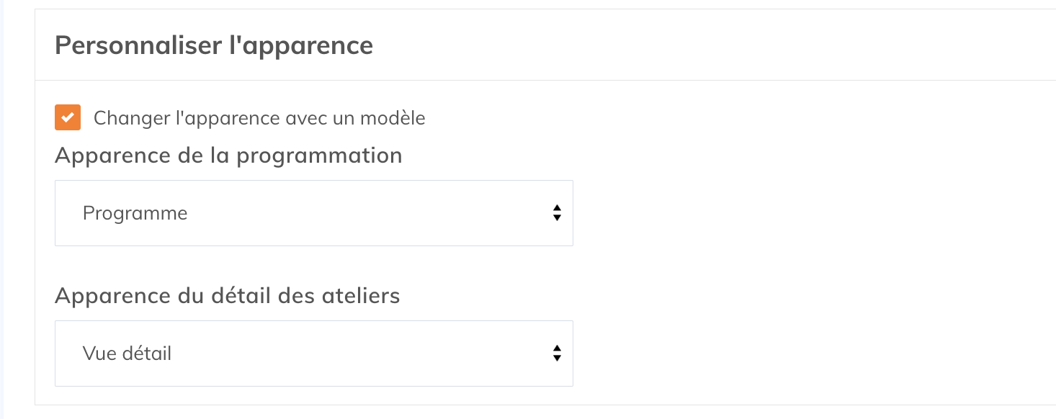Select the 'Changer l'apparence avec un modèle' label
This screenshot has width=1056, height=419.
coord(259,117)
